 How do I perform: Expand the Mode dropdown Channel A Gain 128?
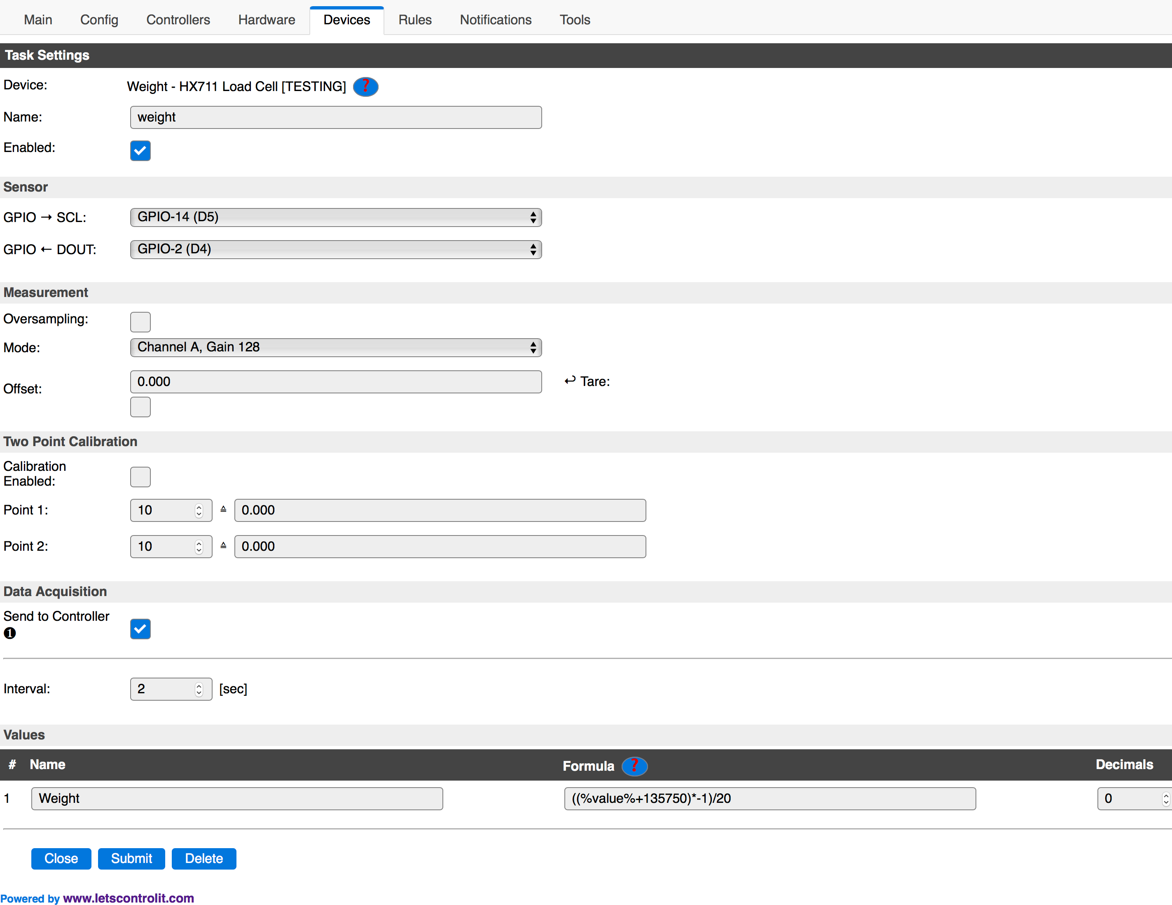point(336,347)
